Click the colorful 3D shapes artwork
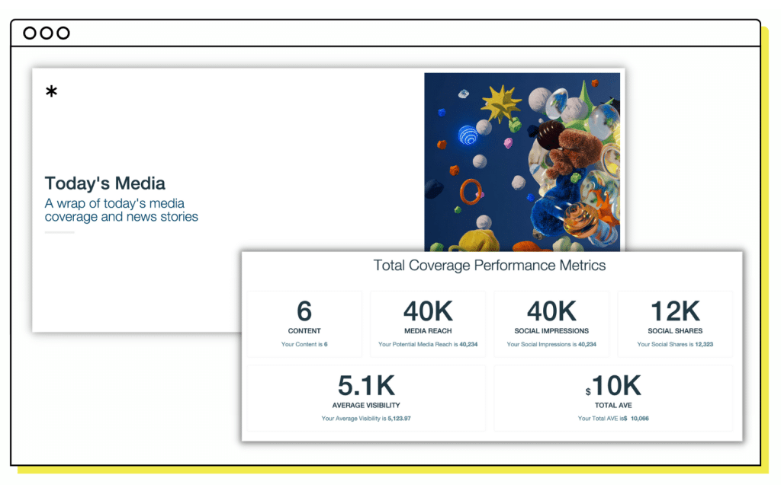781x494 pixels. (522, 161)
